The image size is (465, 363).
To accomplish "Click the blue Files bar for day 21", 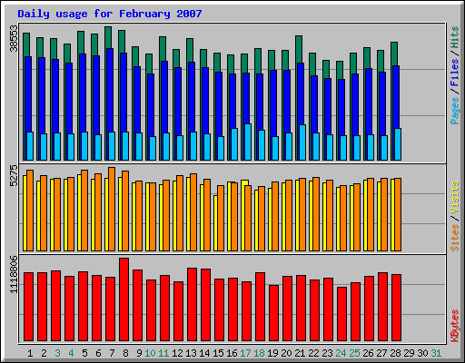I will coord(301,93).
